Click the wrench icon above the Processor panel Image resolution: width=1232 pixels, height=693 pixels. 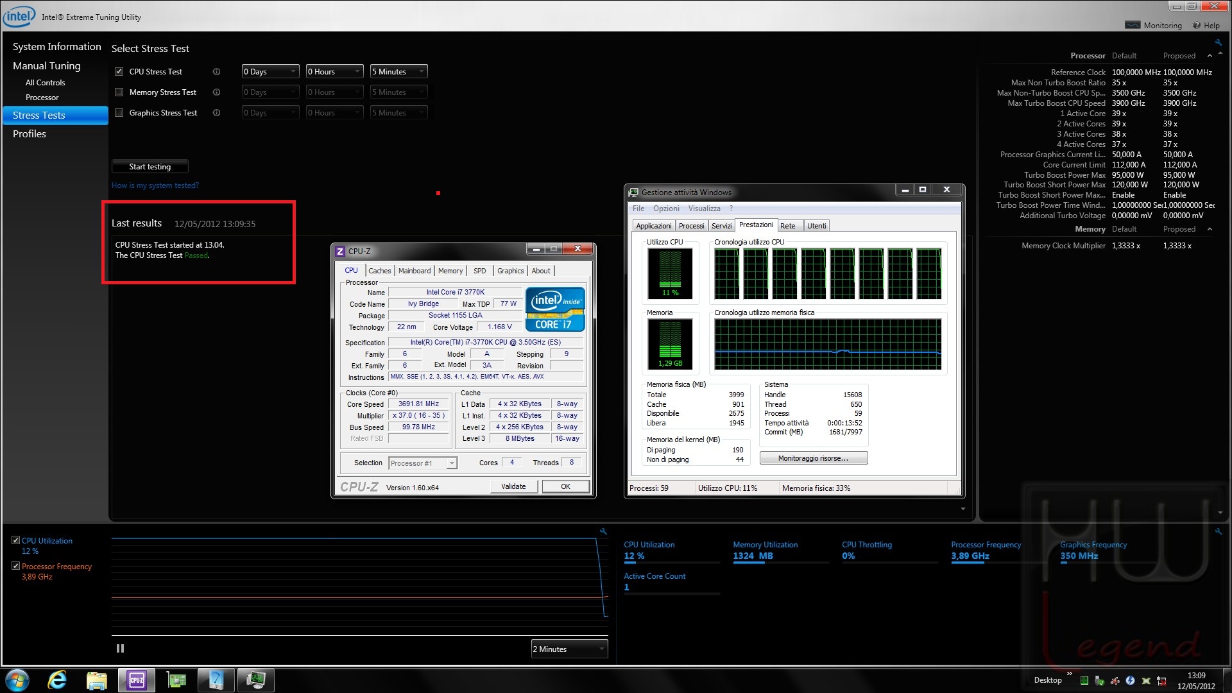pyautogui.click(x=1218, y=42)
